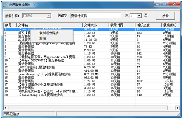The height and width of the screenshot is (119, 183).
Task: Choose 复制磁力链接 from context menu
Action: click(49, 33)
